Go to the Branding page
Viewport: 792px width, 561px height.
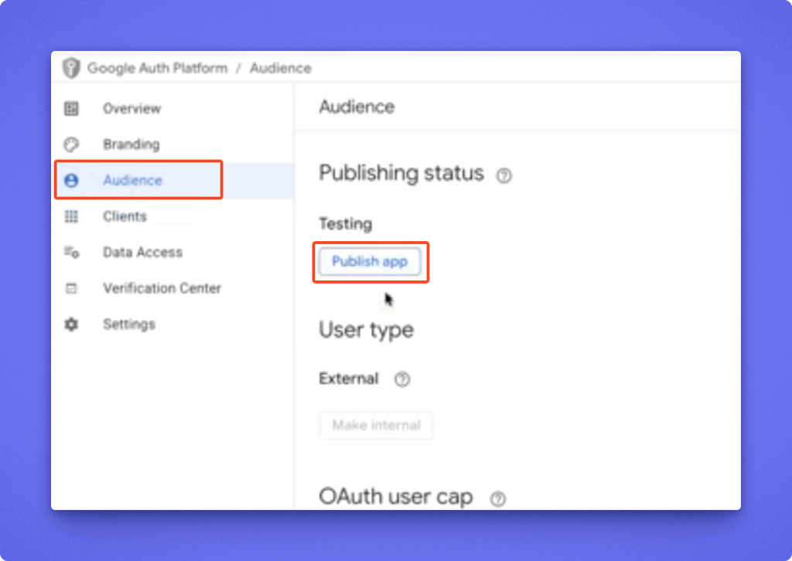pyautogui.click(x=131, y=144)
